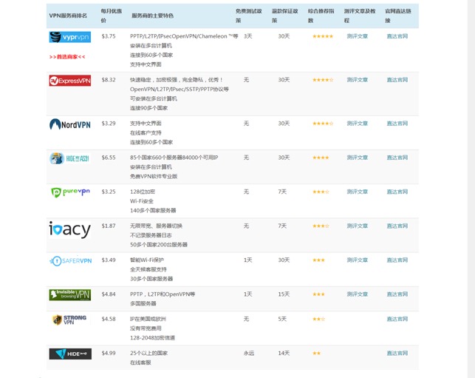Click the price $3.75
The image size is (475, 378).
click(109, 36)
